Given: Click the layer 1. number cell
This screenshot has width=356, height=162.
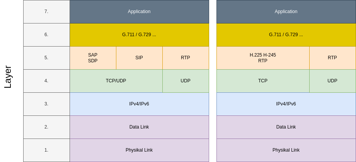Looking at the screenshot, I should 46,150.
